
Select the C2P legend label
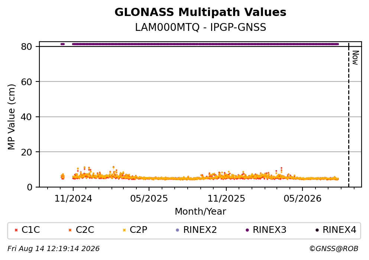coord(138,230)
